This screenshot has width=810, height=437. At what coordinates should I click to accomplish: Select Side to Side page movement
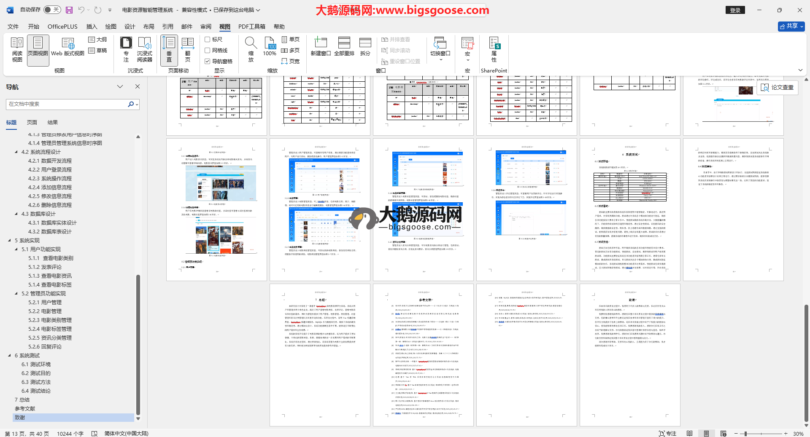point(187,49)
